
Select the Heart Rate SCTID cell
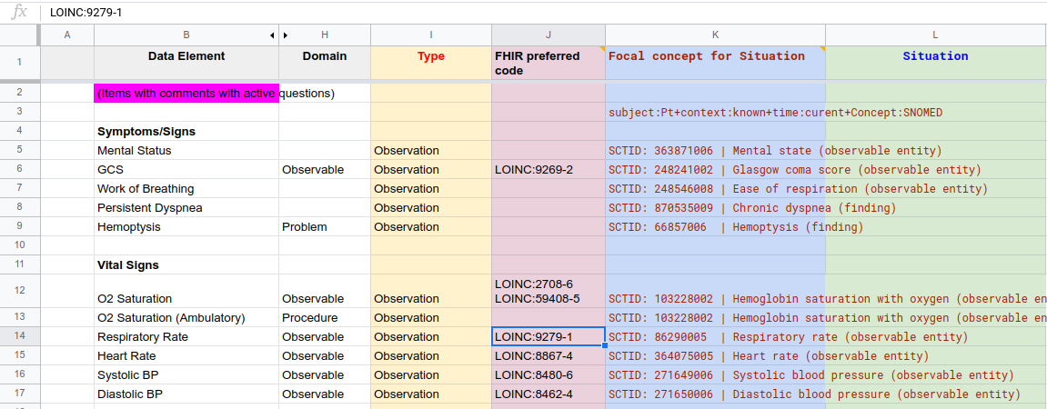pos(715,355)
